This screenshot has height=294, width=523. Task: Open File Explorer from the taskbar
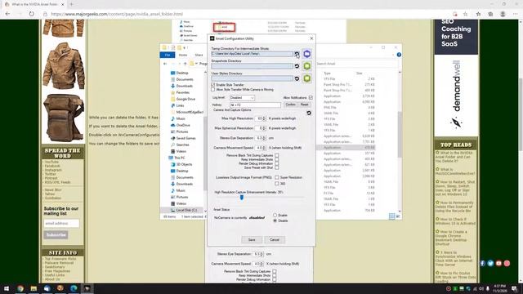[34, 288]
